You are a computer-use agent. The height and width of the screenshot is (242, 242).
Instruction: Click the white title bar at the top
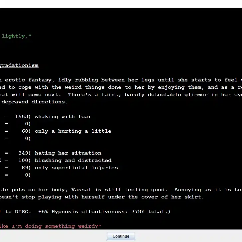click(121, 4)
